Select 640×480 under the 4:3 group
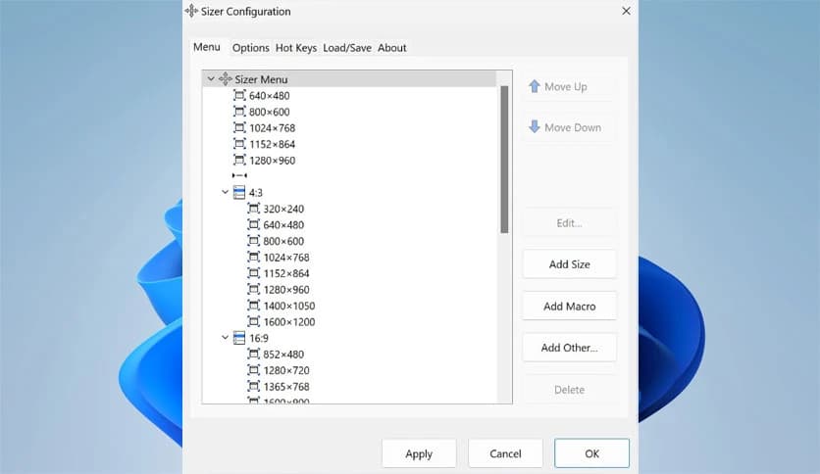Image resolution: width=820 pixels, height=474 pixels. [x=283, y=225]
